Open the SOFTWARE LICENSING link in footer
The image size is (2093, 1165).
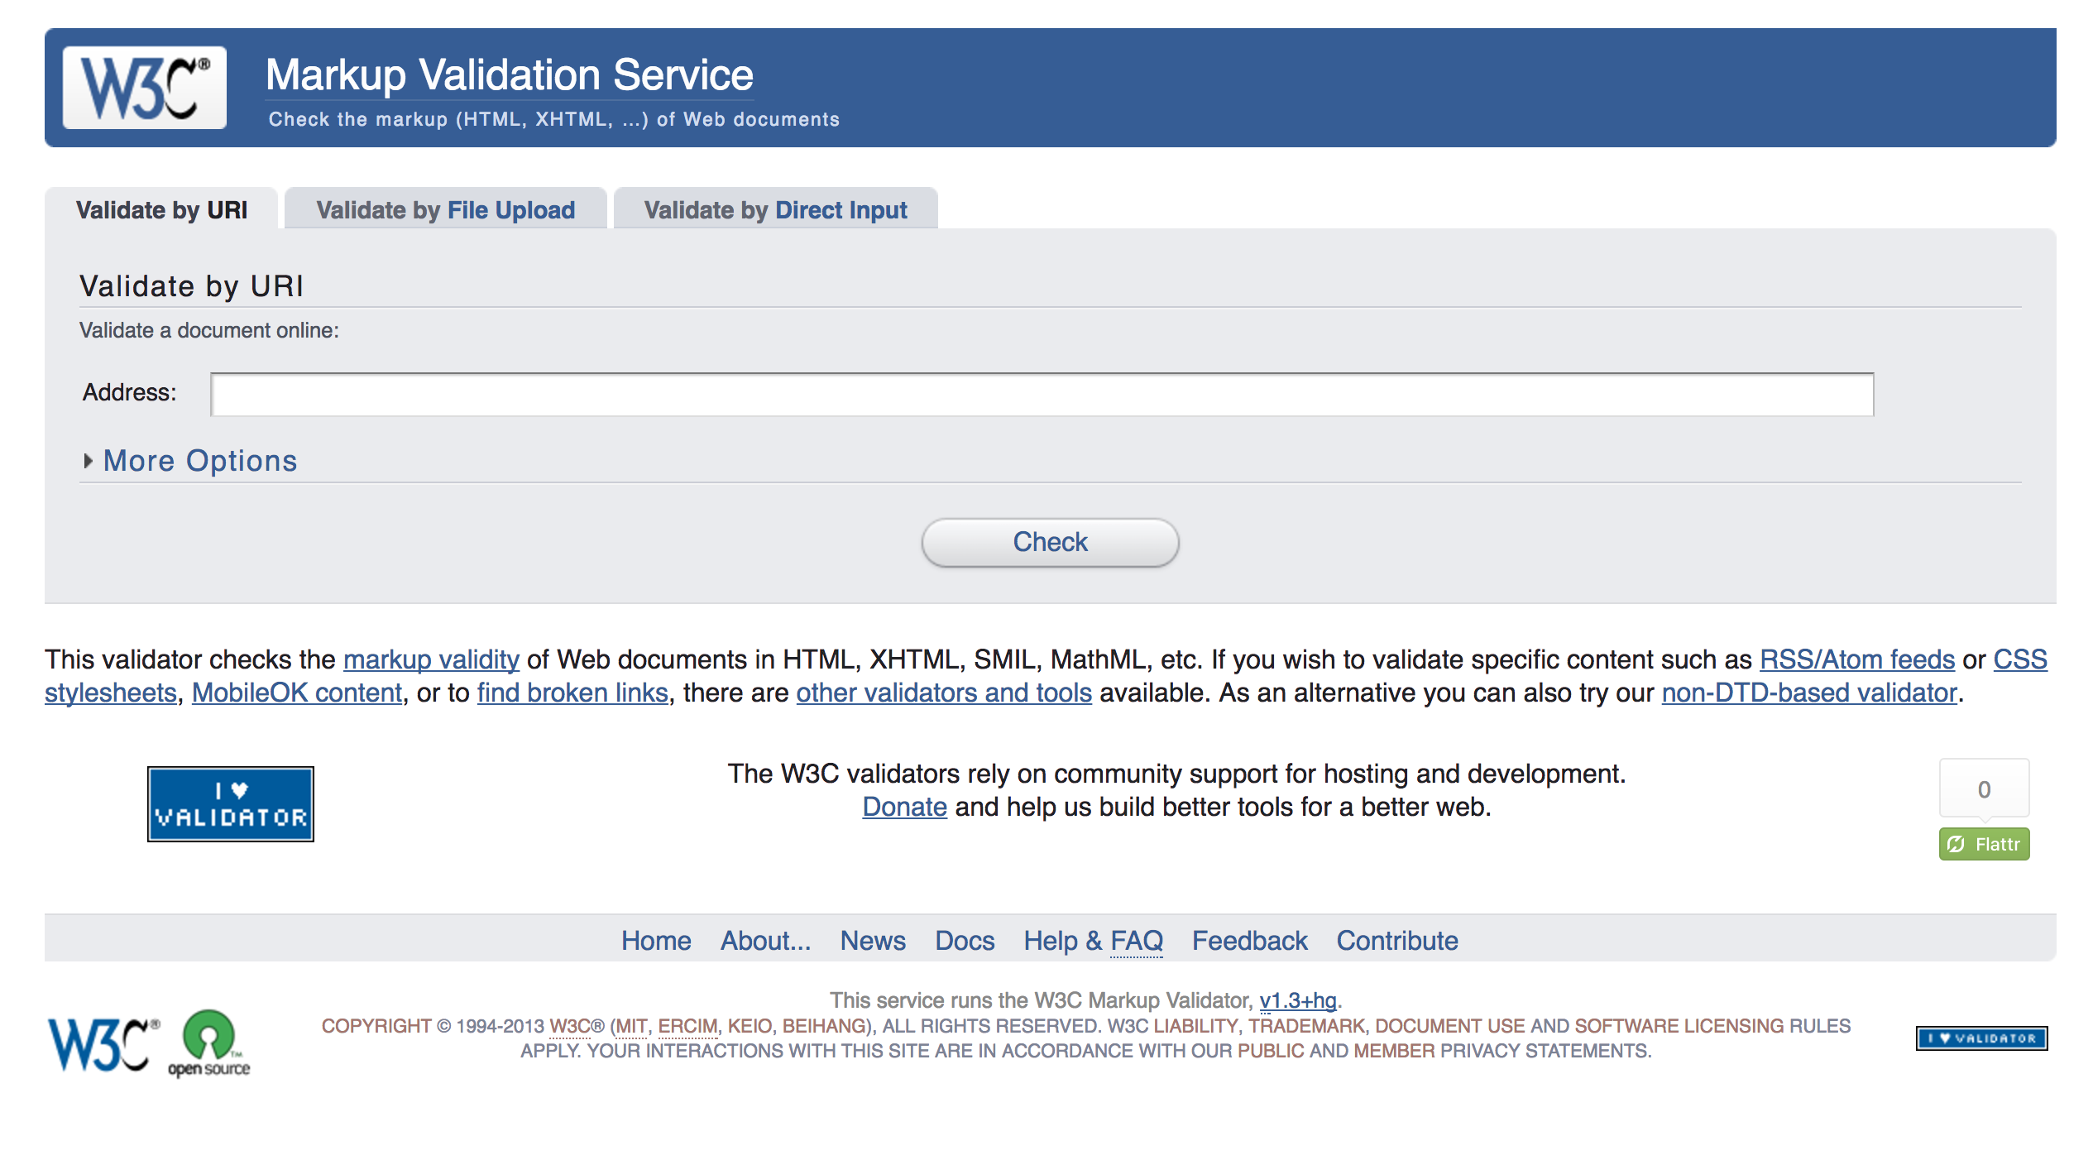coord(1679,1026)
